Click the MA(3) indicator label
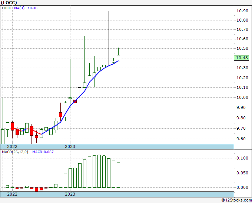Viewport: 252px width, 203px height. [x=19, y=8]
